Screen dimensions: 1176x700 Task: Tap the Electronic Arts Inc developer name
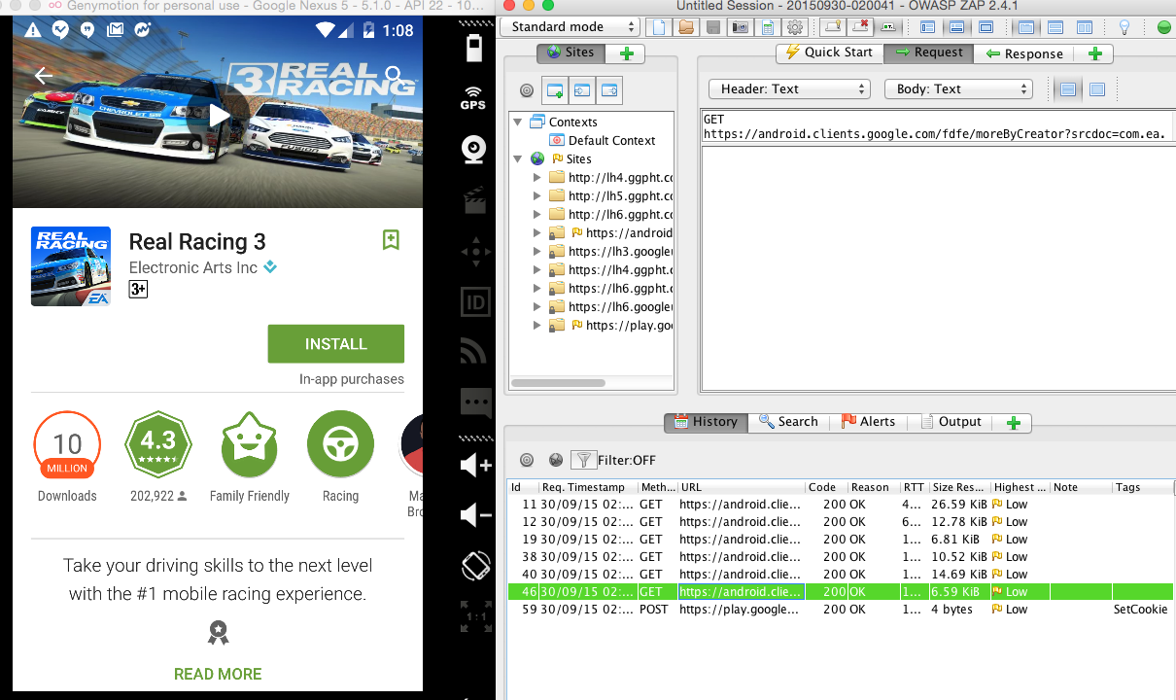193,267
